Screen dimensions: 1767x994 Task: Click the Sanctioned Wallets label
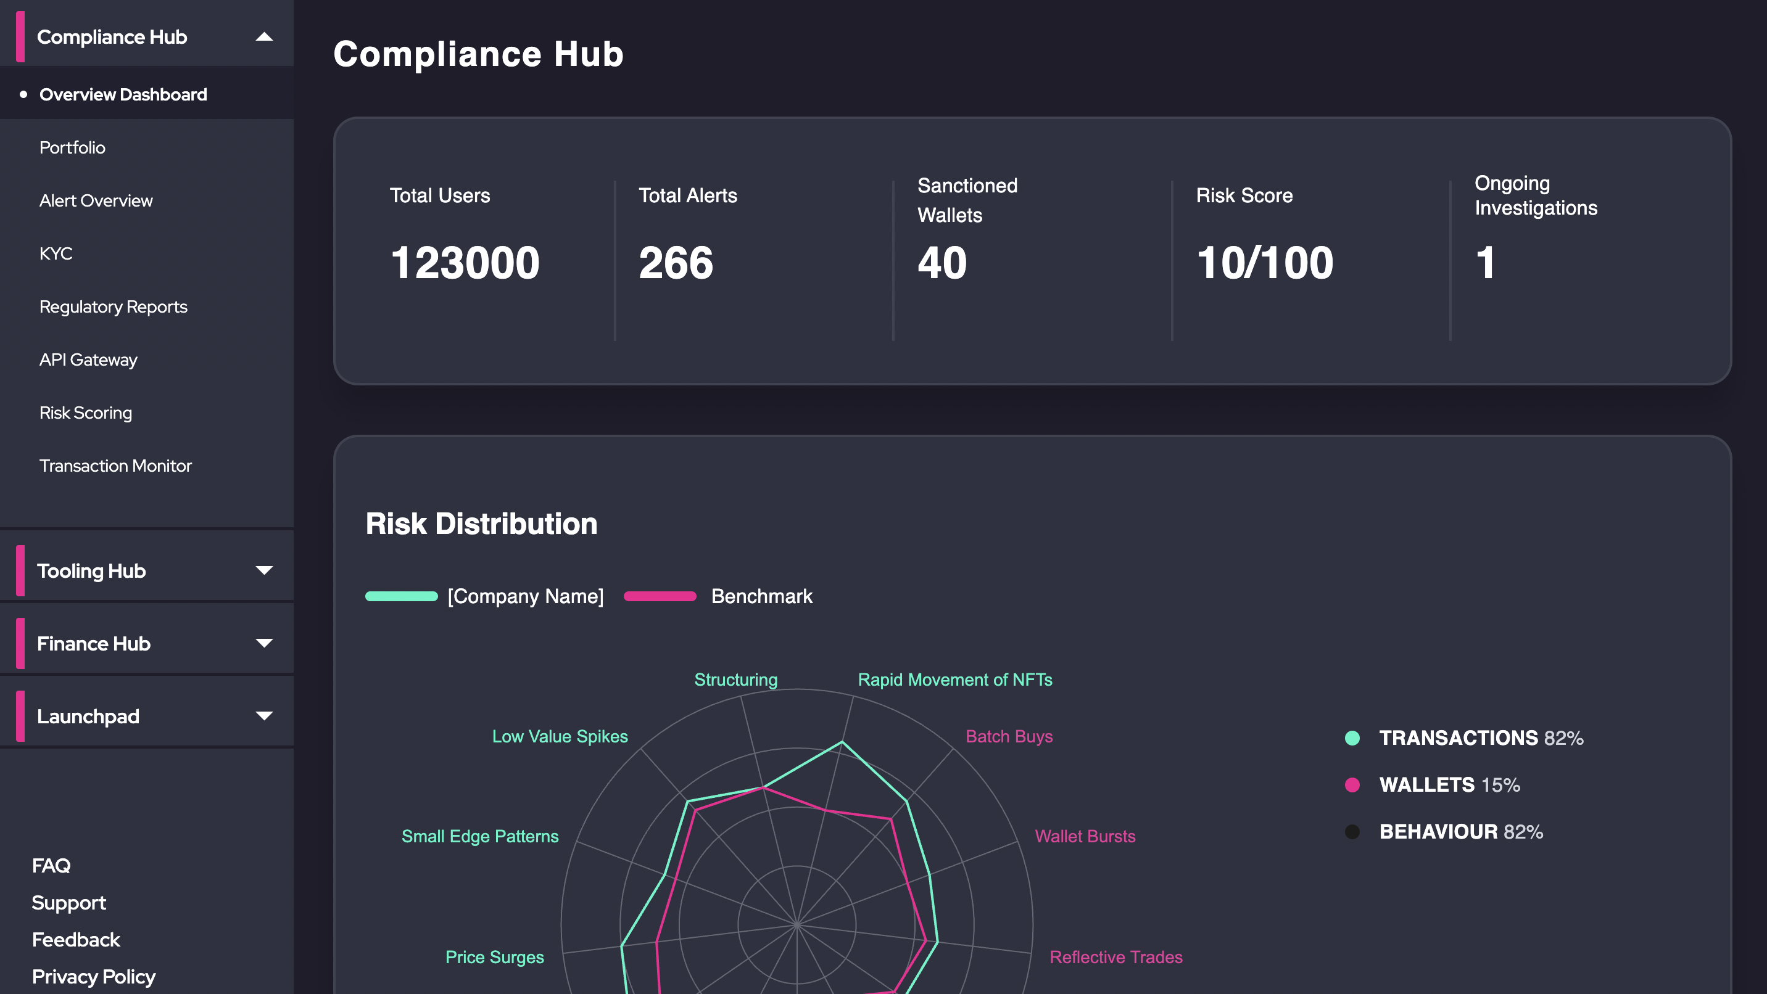point(967,200)
